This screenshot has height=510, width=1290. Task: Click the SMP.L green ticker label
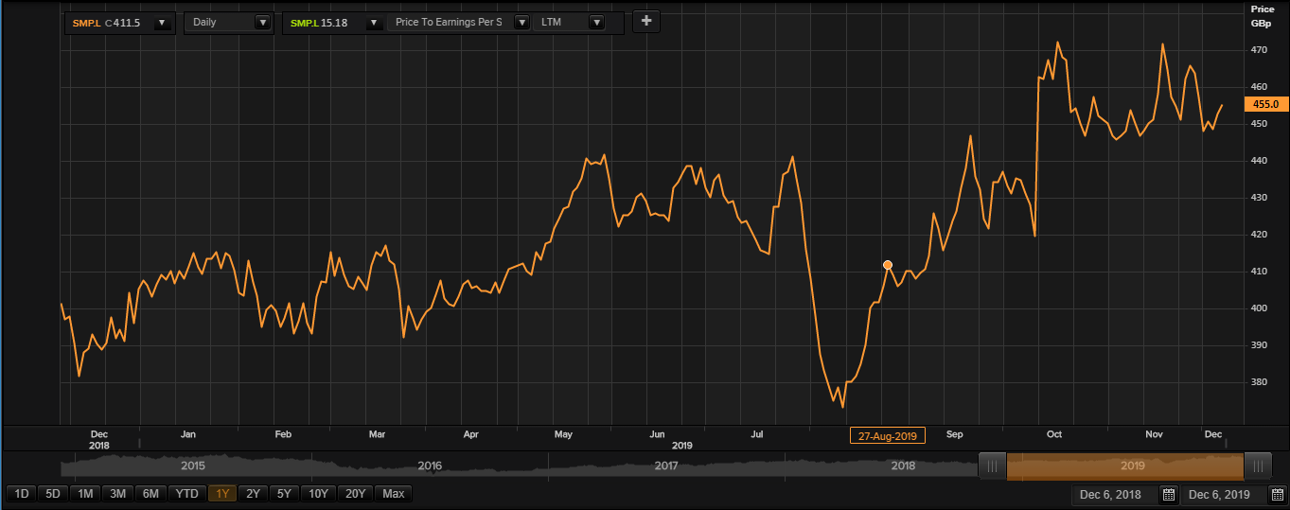click(x=305, y=22)
